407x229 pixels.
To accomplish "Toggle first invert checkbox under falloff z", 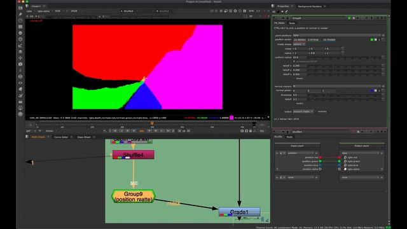I will click(x=294, y=78).
